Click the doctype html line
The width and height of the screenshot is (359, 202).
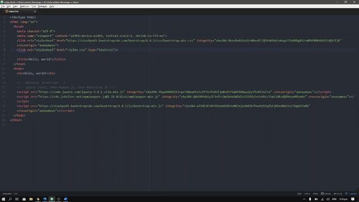coord(23,17)
